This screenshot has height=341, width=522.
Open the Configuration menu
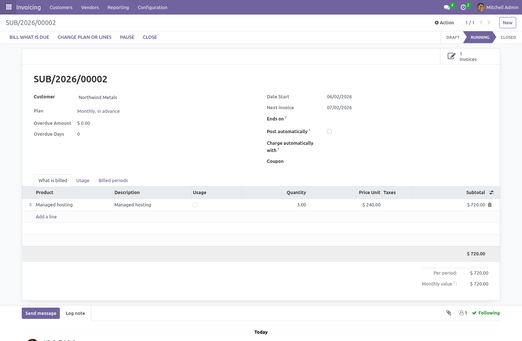click(x=153, y=7)
